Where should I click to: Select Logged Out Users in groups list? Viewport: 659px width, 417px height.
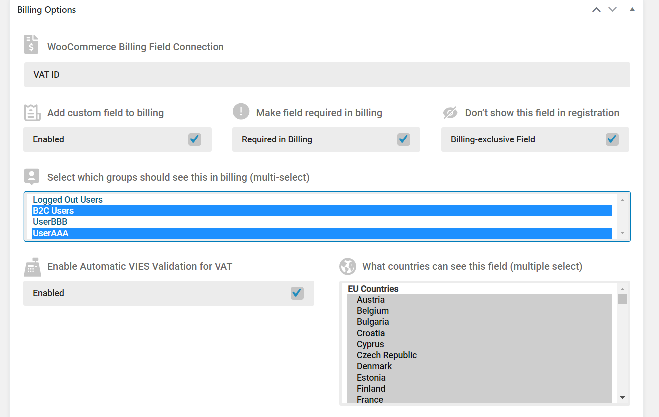point(322,200)
